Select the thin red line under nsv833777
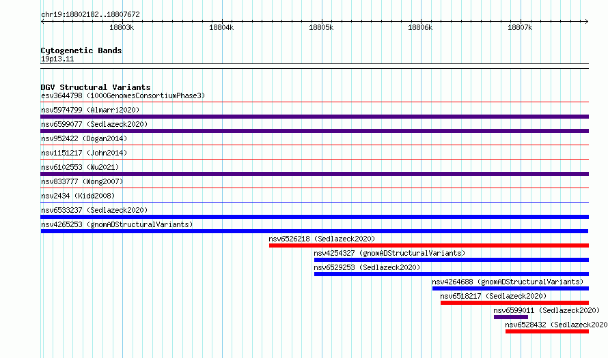This screenshot has height=358, width=608. point(314,188)
